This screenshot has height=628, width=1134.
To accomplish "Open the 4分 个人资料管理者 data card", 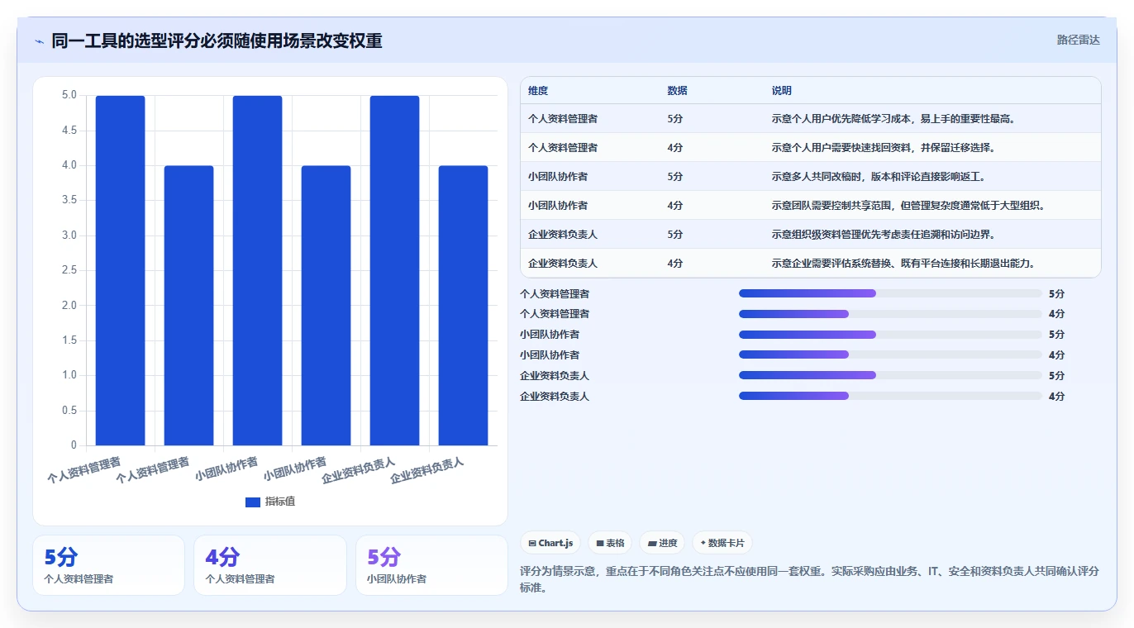I will (x=270, y=565).
